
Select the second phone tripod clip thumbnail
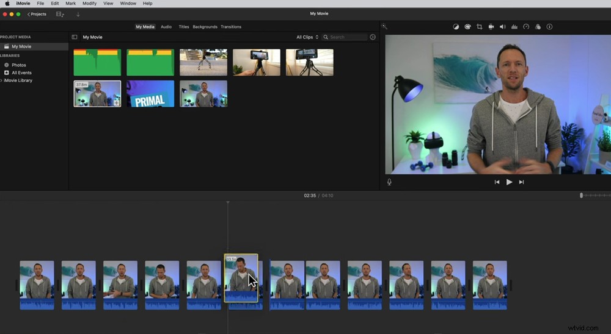[x=309, y=62]
